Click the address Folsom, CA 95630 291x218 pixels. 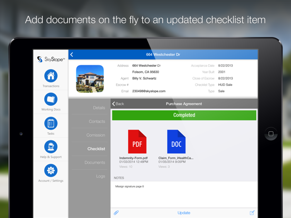pos(145,72)
